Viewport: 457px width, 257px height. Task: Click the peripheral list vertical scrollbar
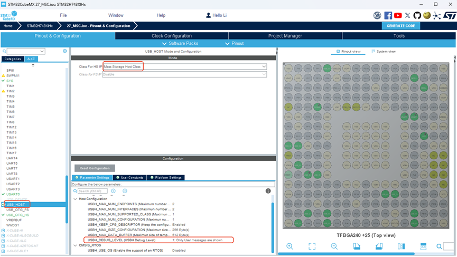(67, 199)
